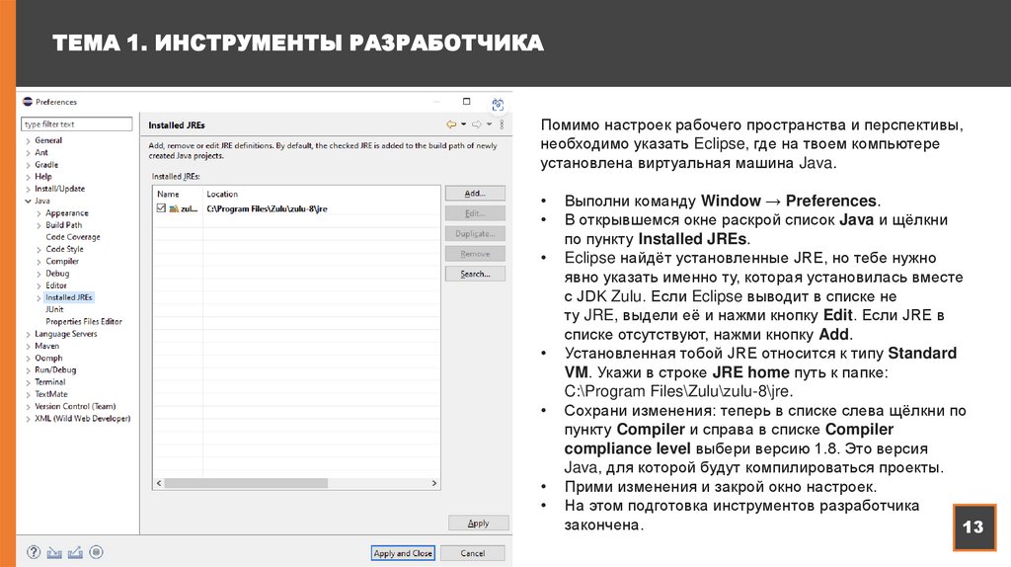The width and height of the screenshot is (1011, 567).
Task: Expand the Compiler subcategory arrow
Action: 39,262
